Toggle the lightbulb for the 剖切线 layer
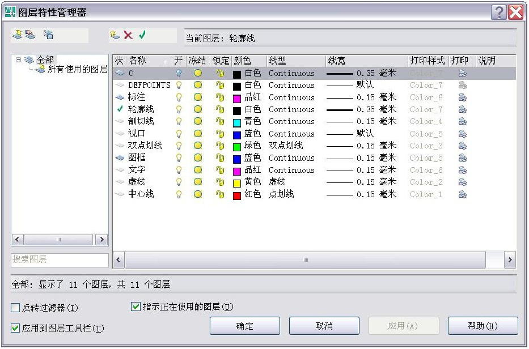 [x=179, y=121]
